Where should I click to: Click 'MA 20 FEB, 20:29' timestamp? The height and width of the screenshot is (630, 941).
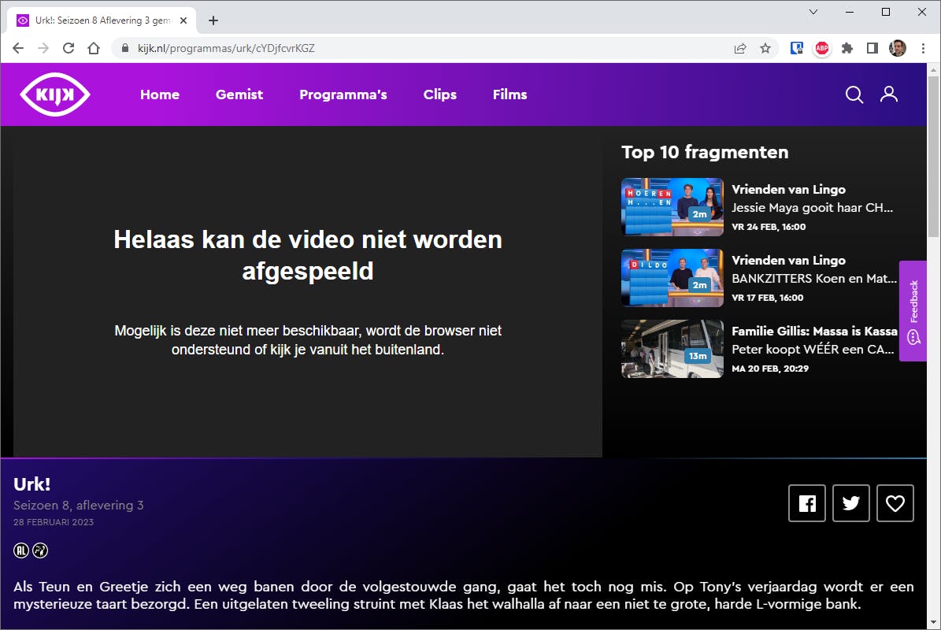pyautogui.click(x=770, y=369)
